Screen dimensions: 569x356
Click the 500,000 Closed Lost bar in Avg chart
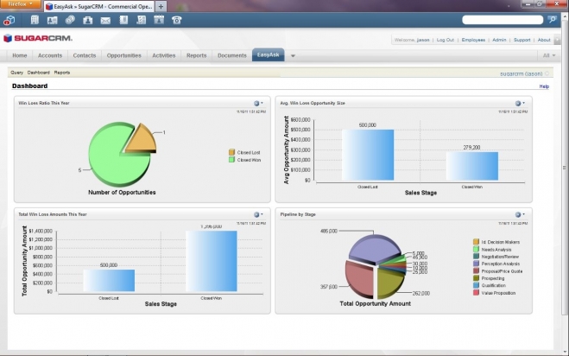coord(368,155)
